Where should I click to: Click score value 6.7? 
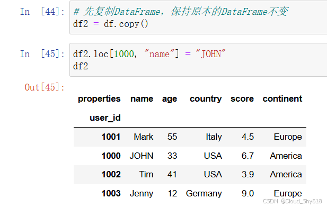(248, 156)
